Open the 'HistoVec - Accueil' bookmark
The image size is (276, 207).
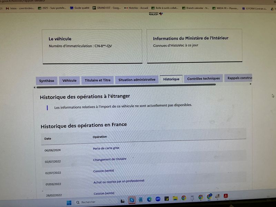click(x=136, y=8)
